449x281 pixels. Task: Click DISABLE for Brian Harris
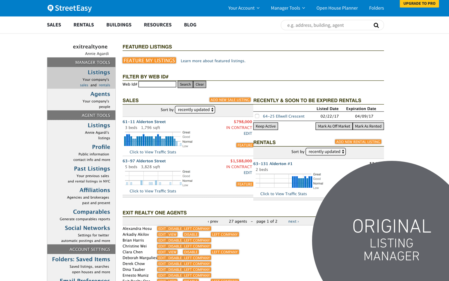click(x=175, y=240)
